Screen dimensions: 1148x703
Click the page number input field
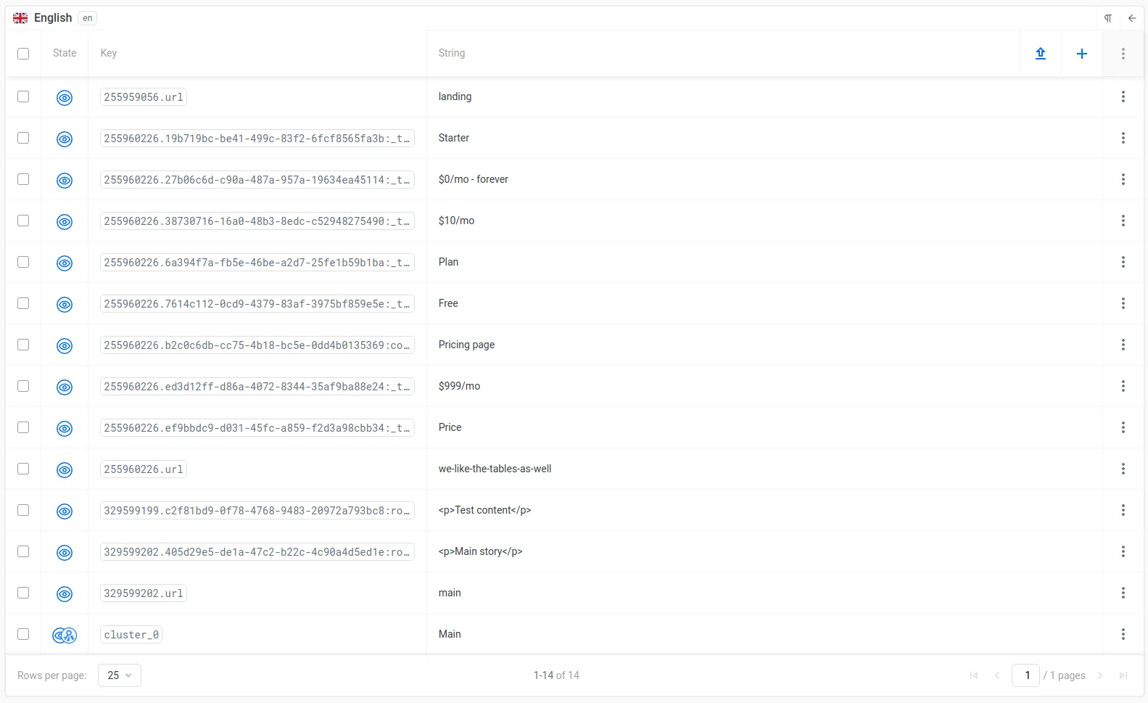click(1026, 675)
